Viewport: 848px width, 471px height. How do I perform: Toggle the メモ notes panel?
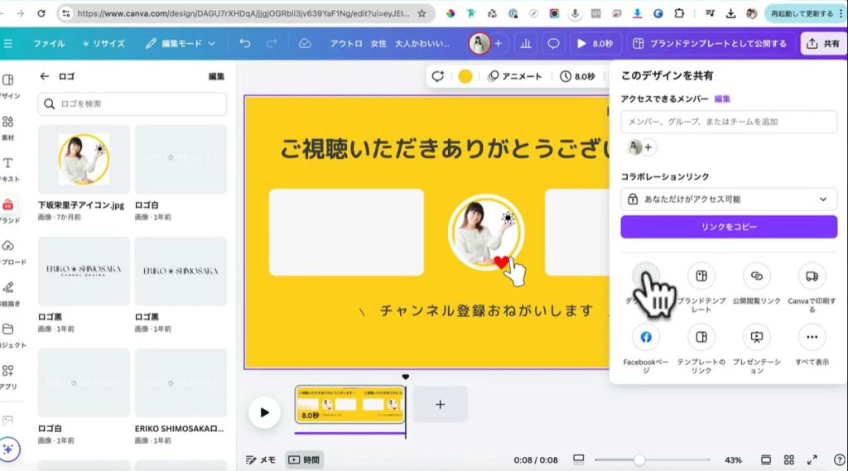261,459
